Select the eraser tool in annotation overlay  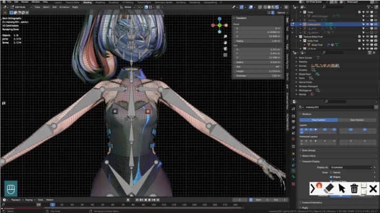pos(329,189)
